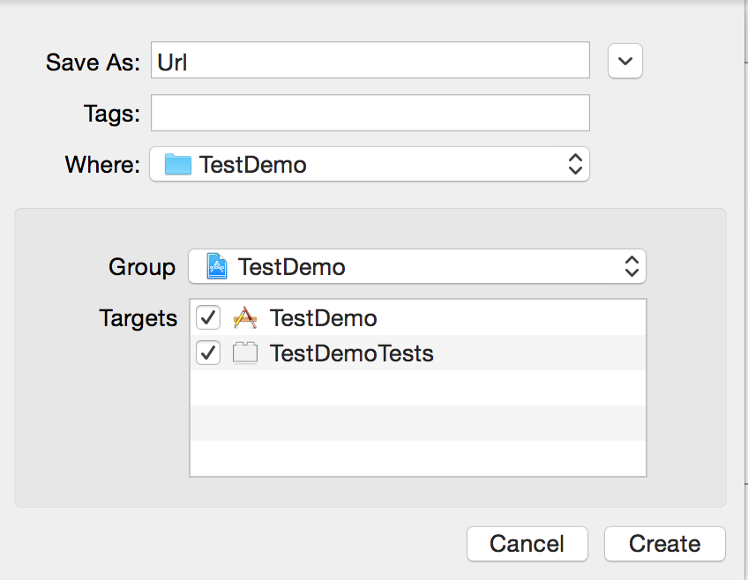Expand the save dialog with chevron button
Image resolution: width=748 pixels, height=580 pixels.
tap(625, 61)
